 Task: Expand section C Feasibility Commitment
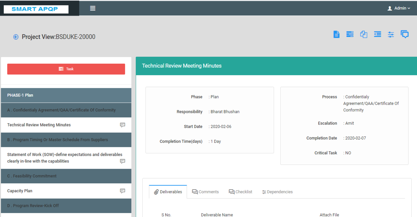66,176
